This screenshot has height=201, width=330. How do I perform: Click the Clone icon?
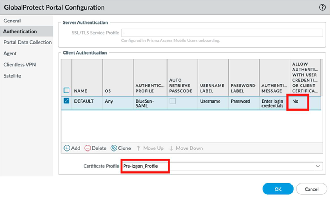(x=114, y=148)
